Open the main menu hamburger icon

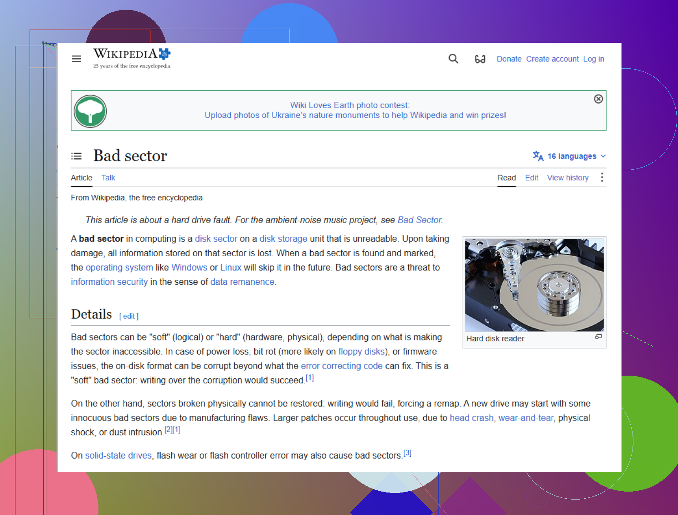pyautogui.click(x=76, y=59)
